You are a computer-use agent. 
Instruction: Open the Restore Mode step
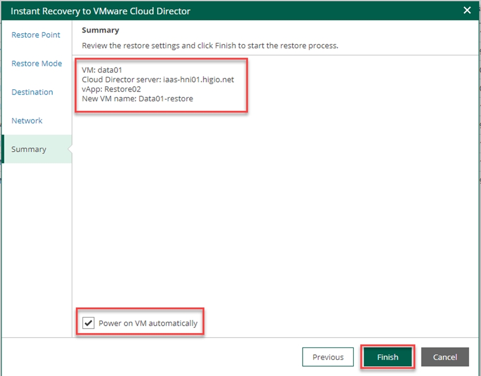37,64
